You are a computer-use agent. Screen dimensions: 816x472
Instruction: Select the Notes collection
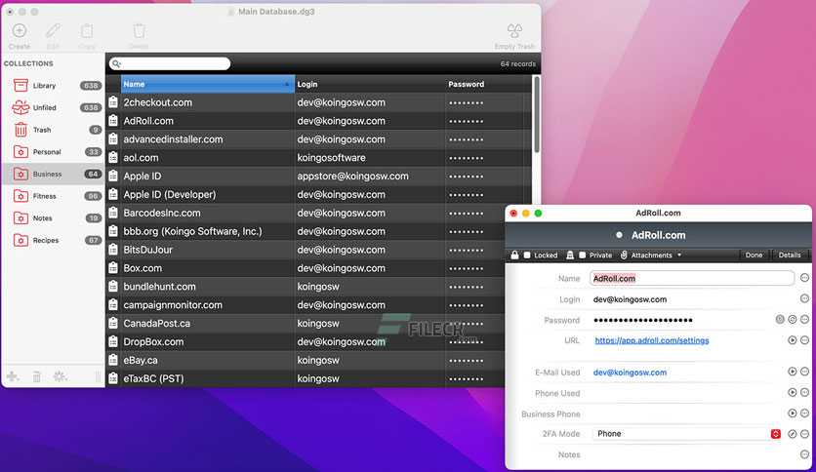click(x=53, y=217)
